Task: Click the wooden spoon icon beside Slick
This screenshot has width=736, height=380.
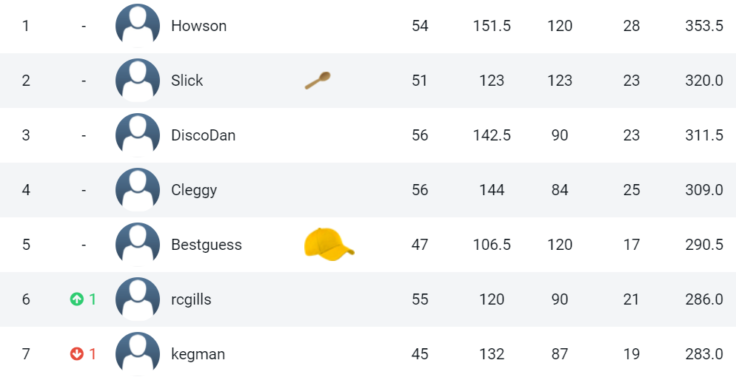Action: (x=318, y=80)
